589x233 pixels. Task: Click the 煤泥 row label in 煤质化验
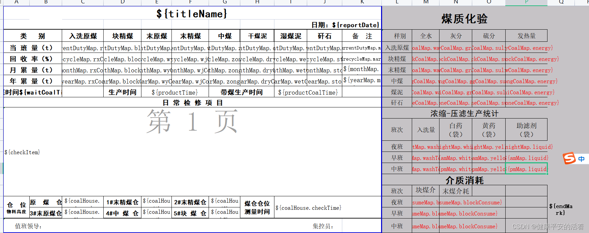[x=397, y=92]
